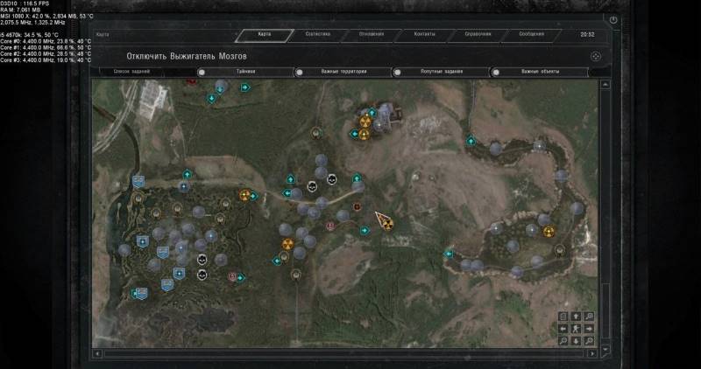Pan map left with arrow icon
This screenshot has height=369, width=701.
[x=563, y=329]
